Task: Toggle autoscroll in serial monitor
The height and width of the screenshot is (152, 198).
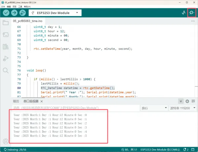Action: tap(181, 101)
